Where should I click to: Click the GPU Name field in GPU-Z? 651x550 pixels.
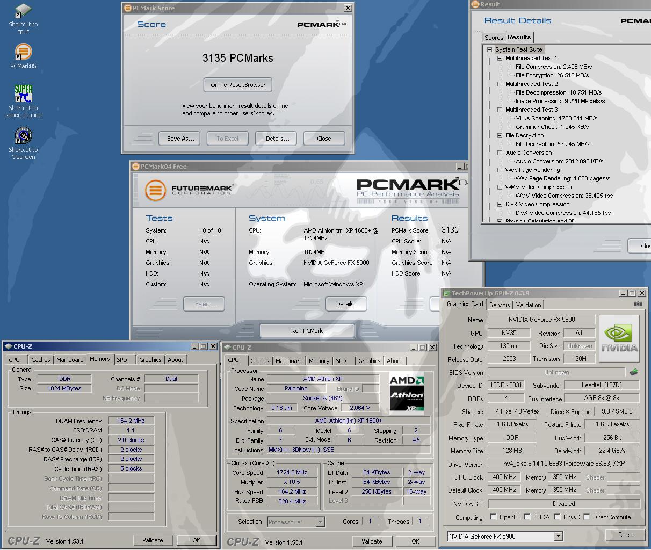pos(541,320)
